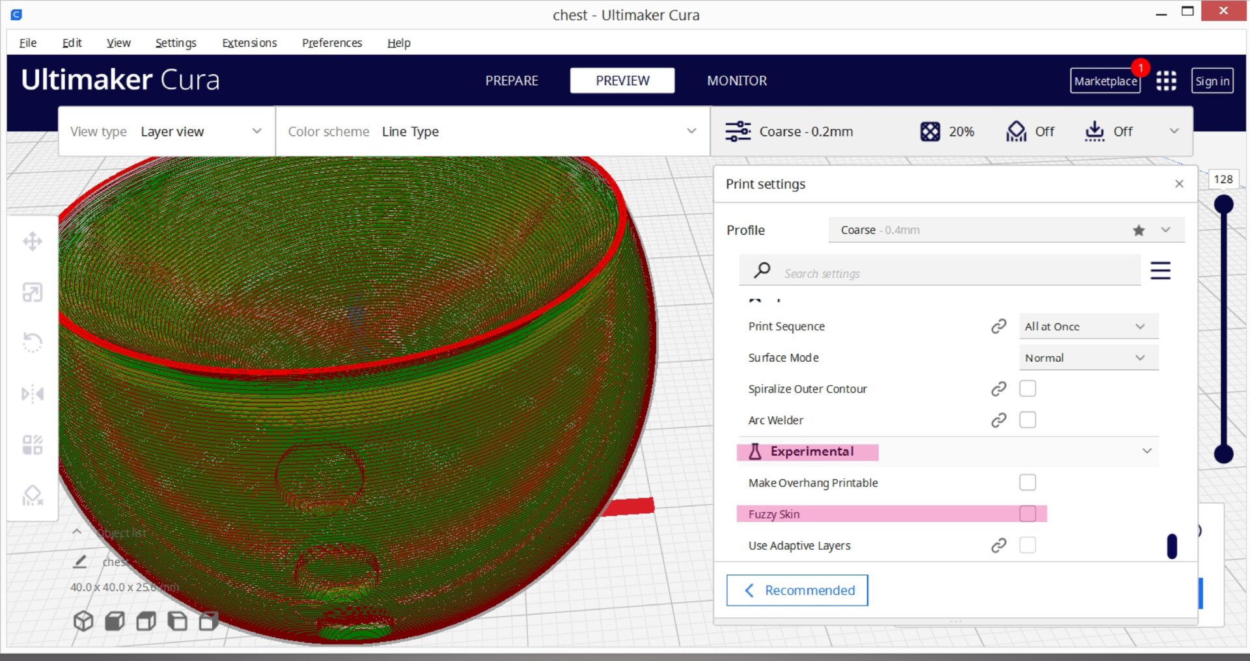Click the Sign in button
Image resolution: width=1250 pixels, height=661 pixels.
click(x=1212, y=81)
